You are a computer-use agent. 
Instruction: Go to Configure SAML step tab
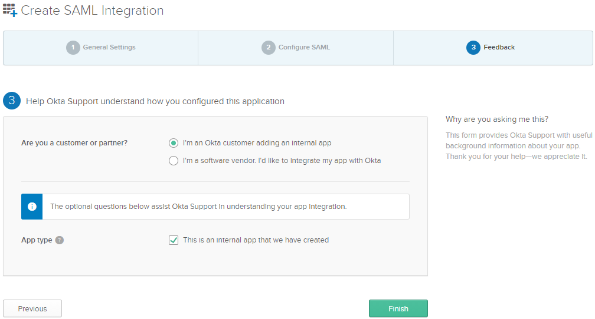pyautogui.click(x=296, y=48)
